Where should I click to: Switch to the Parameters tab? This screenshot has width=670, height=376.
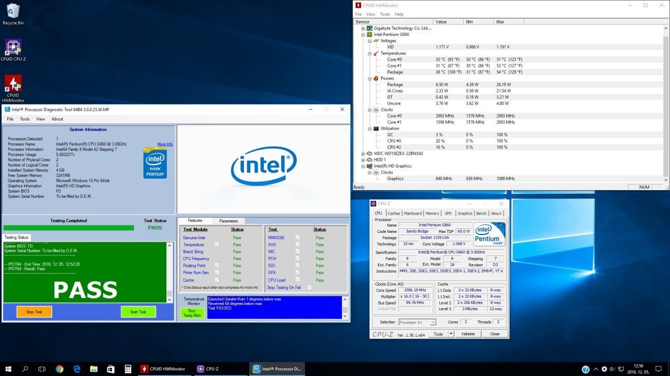[228, 221]
